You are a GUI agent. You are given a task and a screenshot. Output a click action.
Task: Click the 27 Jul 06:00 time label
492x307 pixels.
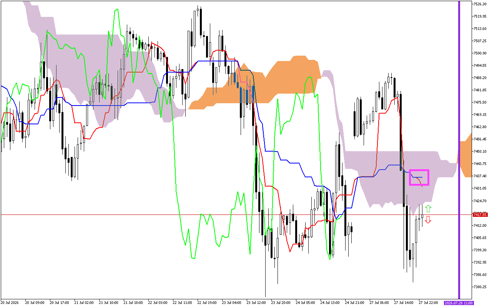pyautogui.click(x=379, y=303)
